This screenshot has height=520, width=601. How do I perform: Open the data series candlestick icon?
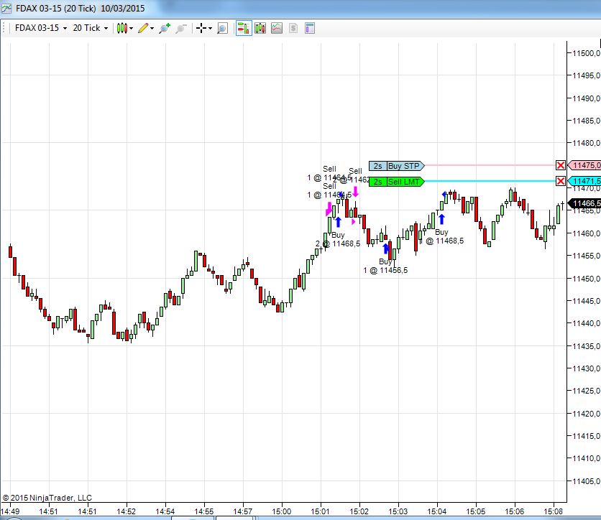tap(260, 28)
